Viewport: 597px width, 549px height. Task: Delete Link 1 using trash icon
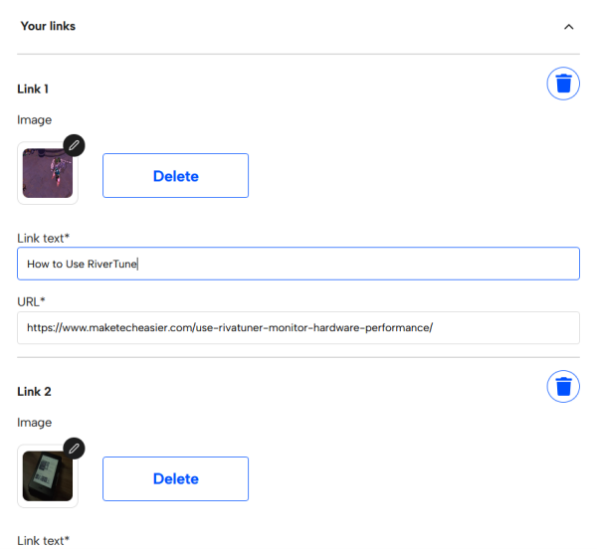coord(563,84)
